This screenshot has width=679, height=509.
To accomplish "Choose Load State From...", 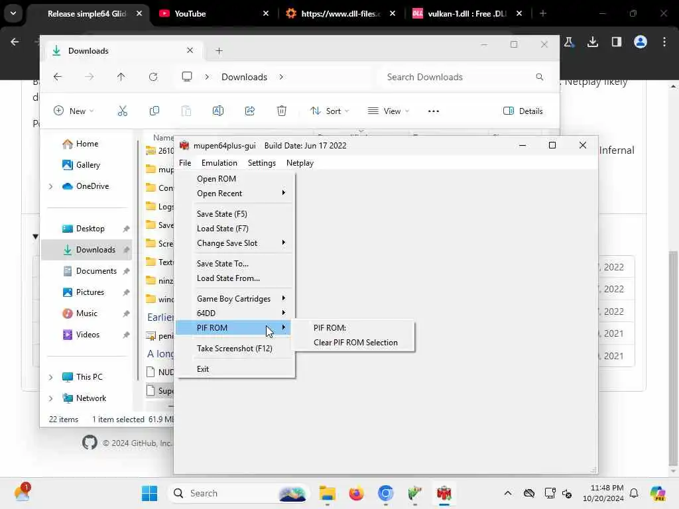I will click(x=236, y=278).
